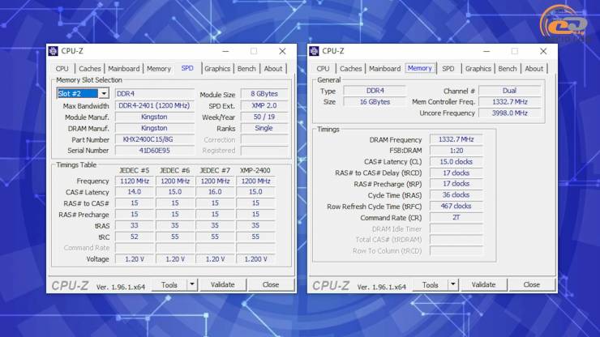Open Bench tab in left window
This screenshot has width=600, height=337.
coord(246,69)
